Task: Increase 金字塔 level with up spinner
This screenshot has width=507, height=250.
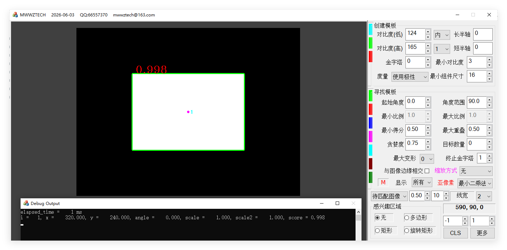Action: click(428, 59)
